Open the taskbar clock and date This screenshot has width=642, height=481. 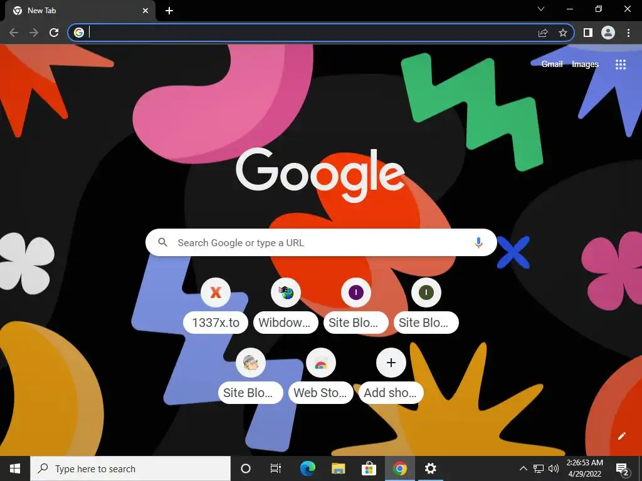tap(585, 468)
